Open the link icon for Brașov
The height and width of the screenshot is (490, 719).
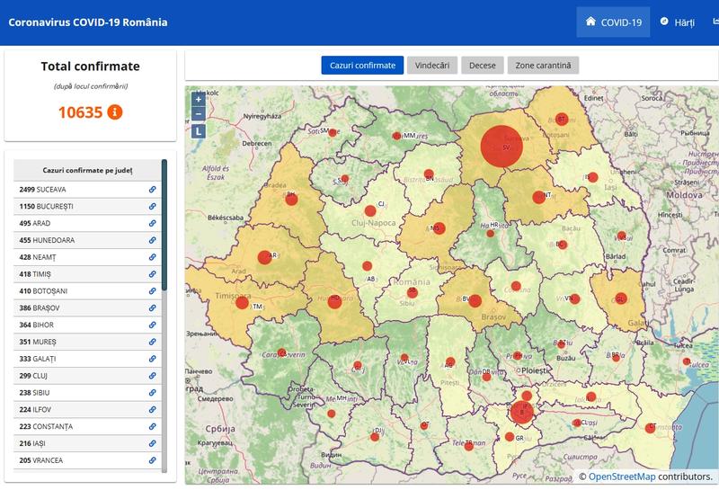click(x=153, y=307)
